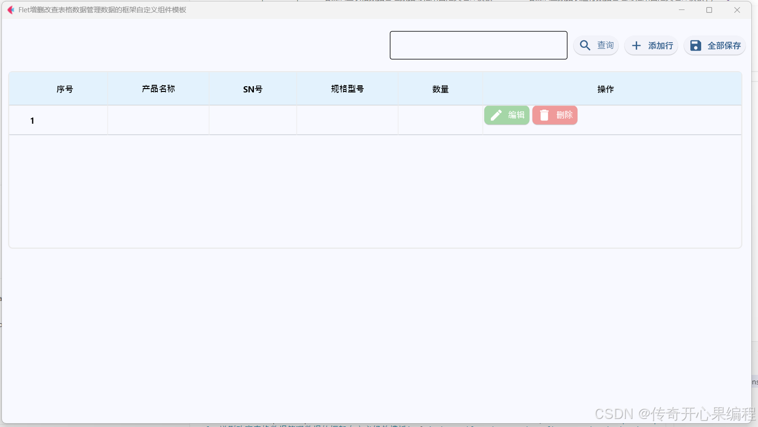The image size is (758, 427).
Task: Click the 规格型号 column header
Action: (x=347, y=89)
